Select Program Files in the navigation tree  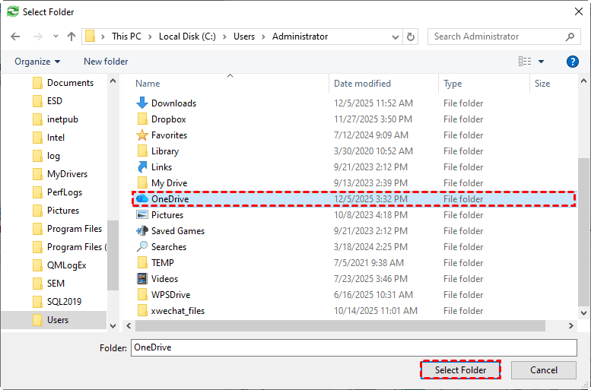tap(74, 229)
